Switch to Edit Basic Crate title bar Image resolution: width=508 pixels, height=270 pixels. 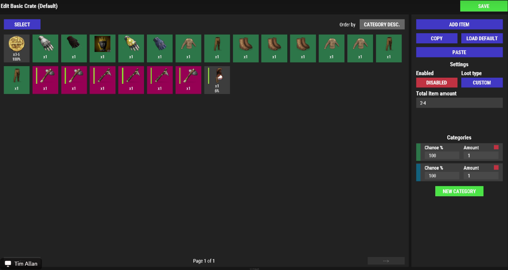coord(29,6)
